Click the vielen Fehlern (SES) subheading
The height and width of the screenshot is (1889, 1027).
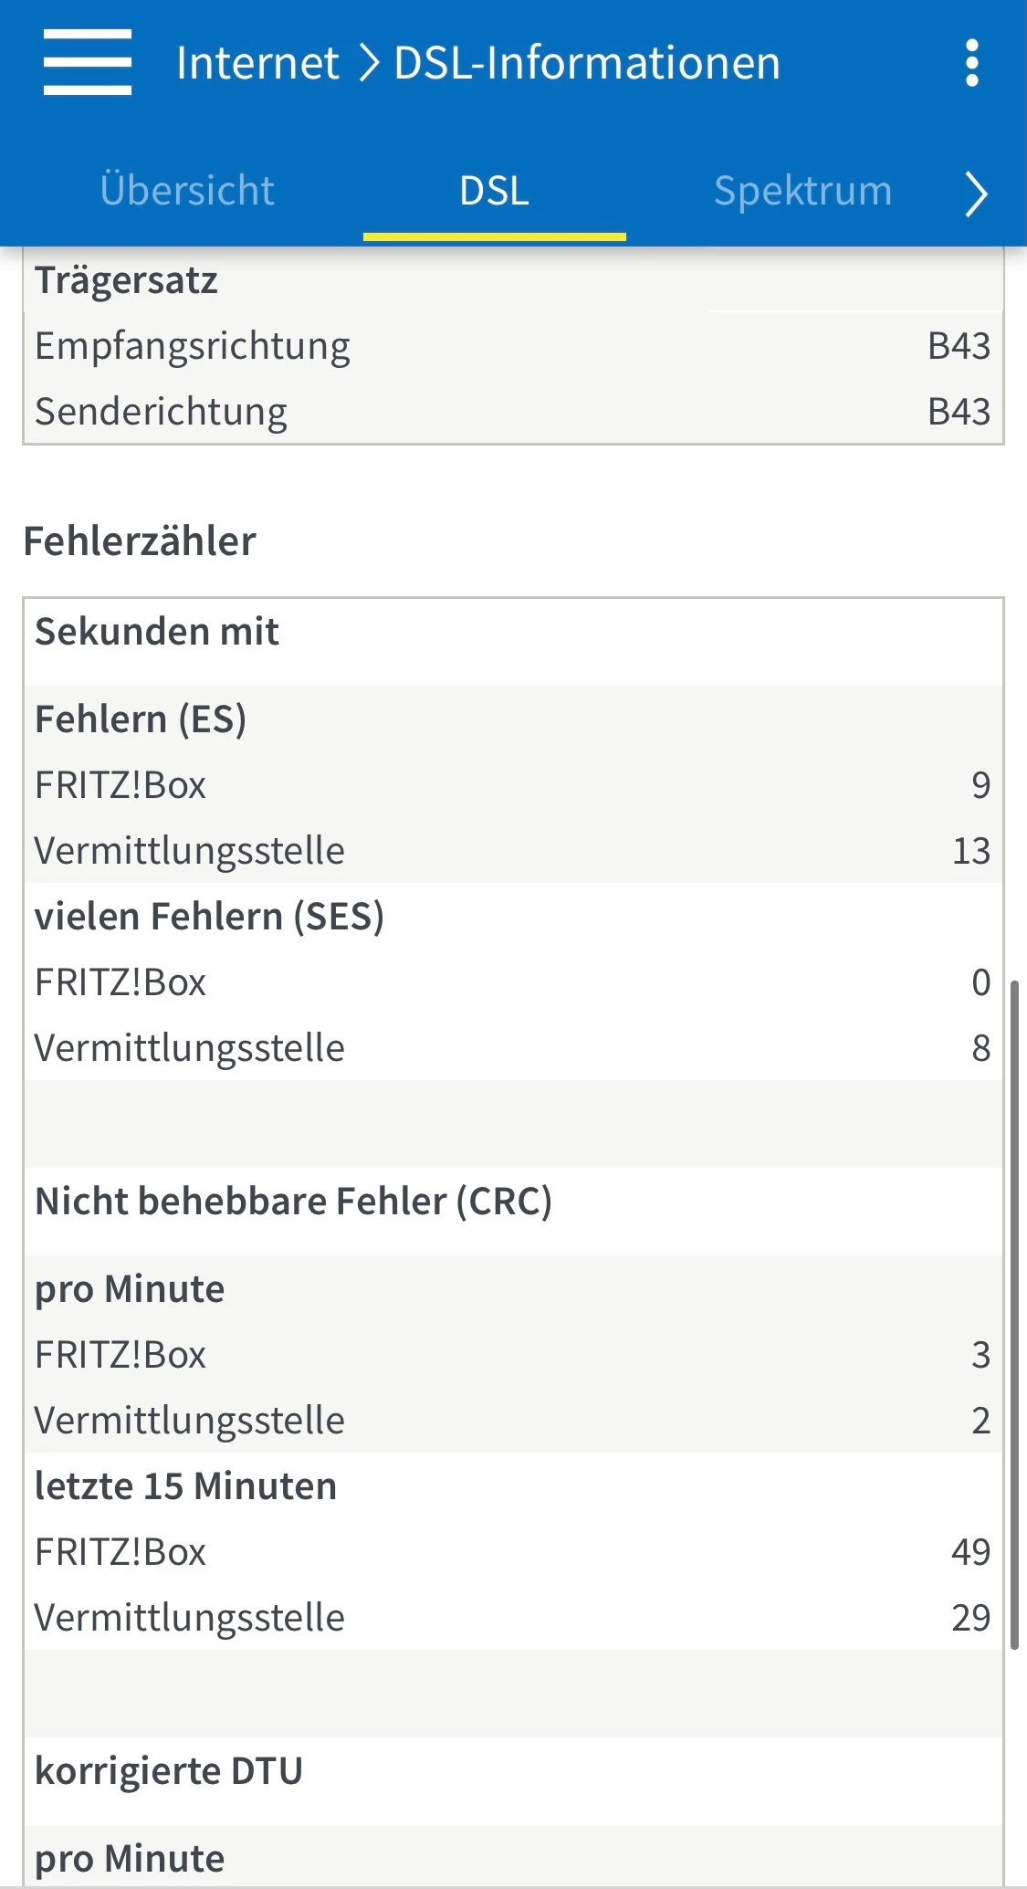209,917
